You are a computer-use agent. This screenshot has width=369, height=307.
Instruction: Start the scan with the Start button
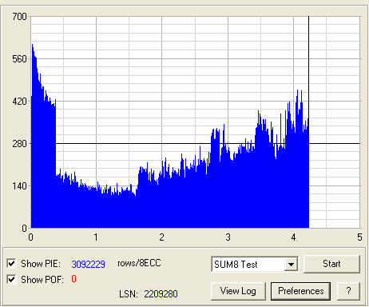point(331,264)
